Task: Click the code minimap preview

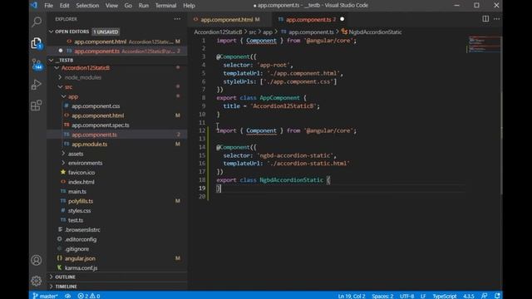Action: coord(484,45)
